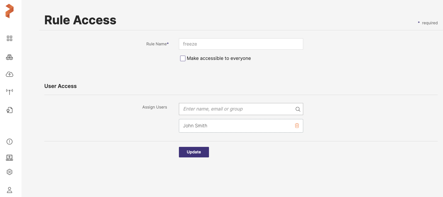The height and width of the screenshot is (197, 443).
Task: Open the settings gear icon
Action: (10, 172)
